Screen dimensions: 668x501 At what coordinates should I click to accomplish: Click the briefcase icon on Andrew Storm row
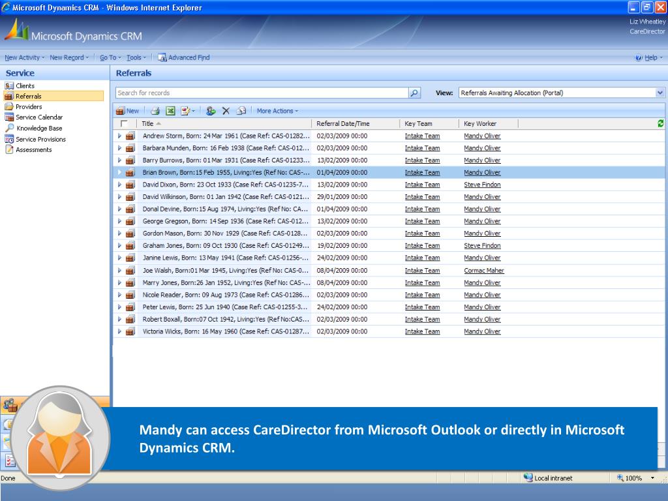tap(130, 136)
